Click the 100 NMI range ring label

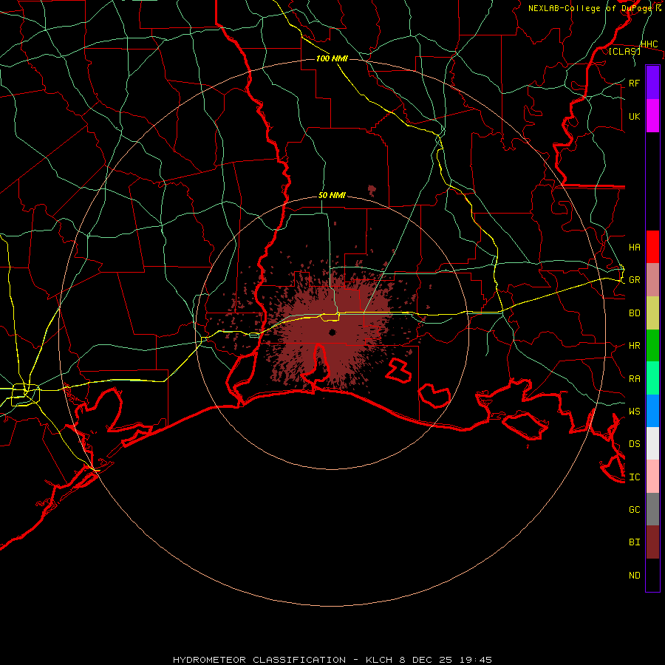(332, 58)
